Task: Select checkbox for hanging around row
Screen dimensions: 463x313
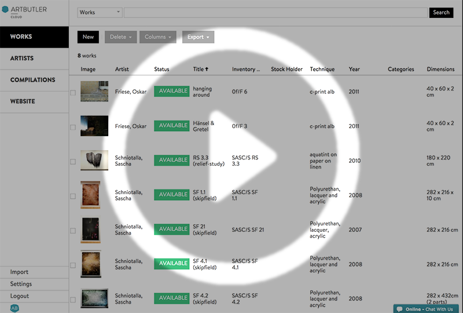Action: tap(73, 93)
